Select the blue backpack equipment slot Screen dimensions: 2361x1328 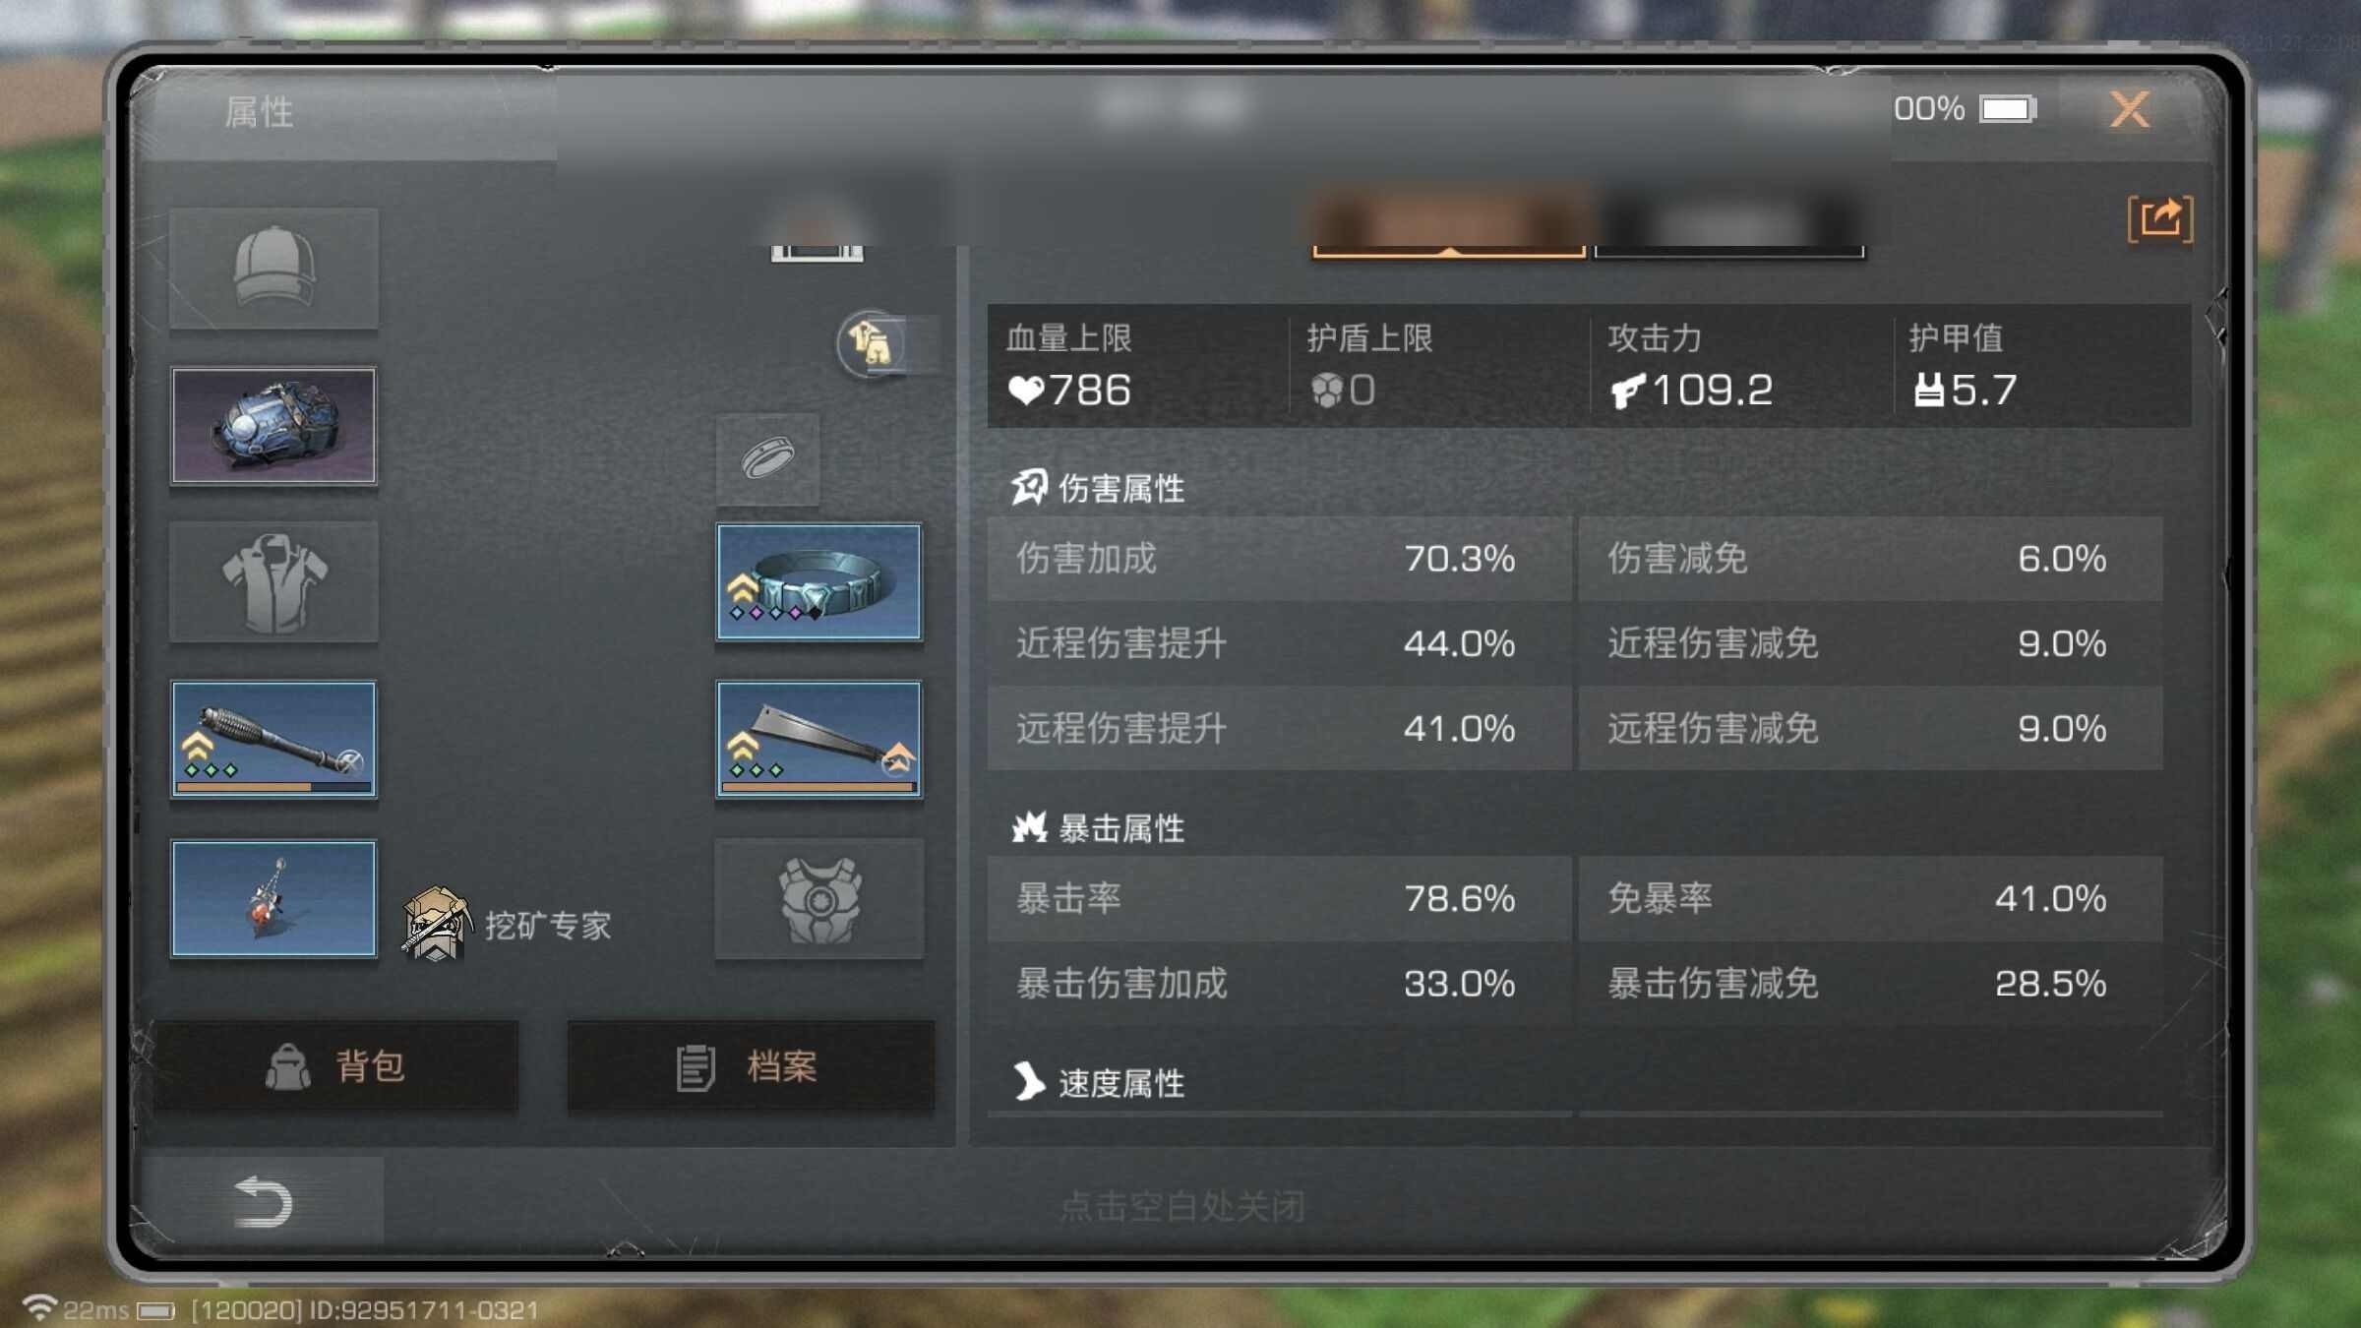click(273, 425)
